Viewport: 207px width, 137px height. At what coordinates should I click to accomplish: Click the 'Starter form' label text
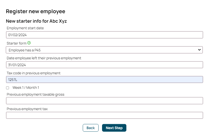16,43
